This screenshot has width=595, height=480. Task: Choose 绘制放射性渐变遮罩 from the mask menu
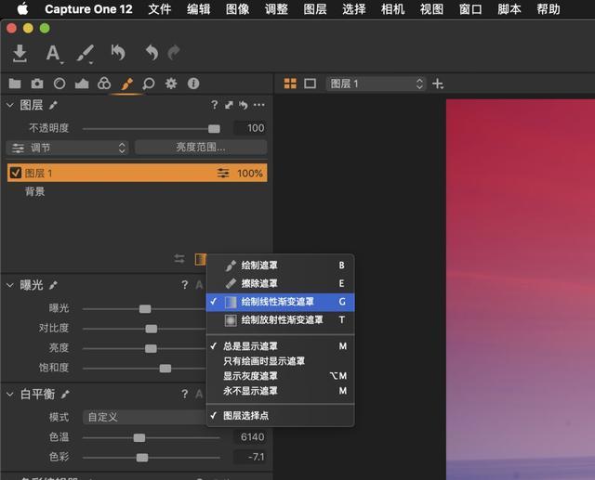(x=282, y=320)
